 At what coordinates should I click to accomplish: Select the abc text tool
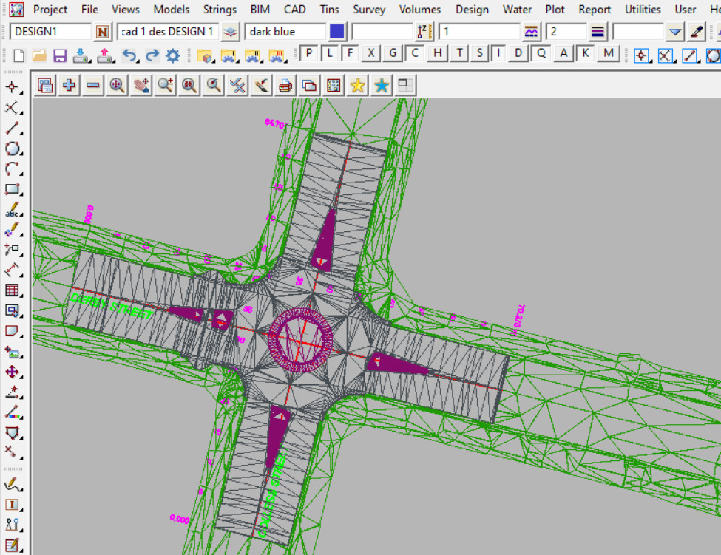click(x=12, y=210)
